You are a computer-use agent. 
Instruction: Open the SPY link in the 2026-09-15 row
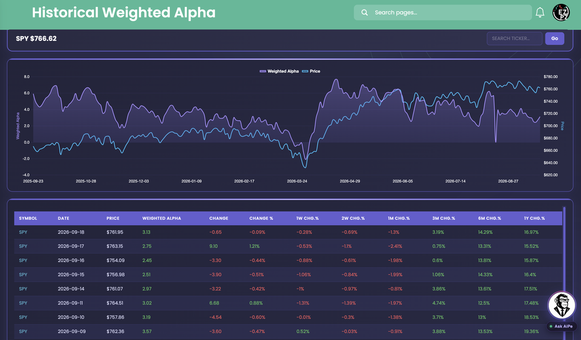(23, 275)
